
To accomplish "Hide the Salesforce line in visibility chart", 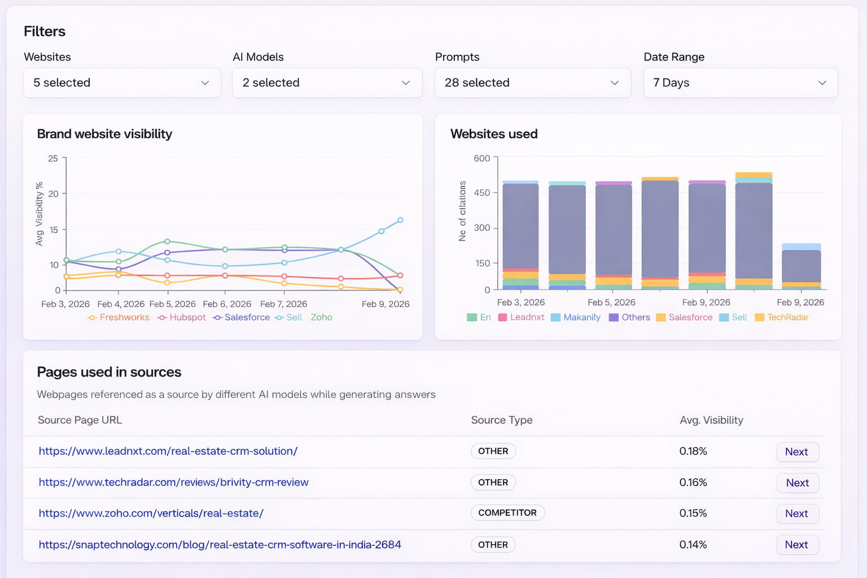I will [241, 318].
